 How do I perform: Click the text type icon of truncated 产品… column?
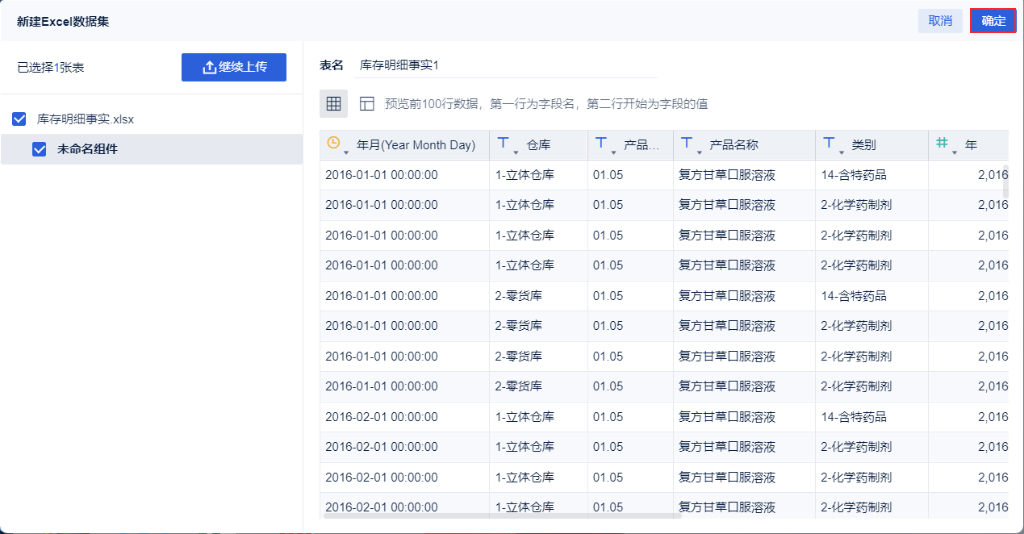tap(601, 143)
